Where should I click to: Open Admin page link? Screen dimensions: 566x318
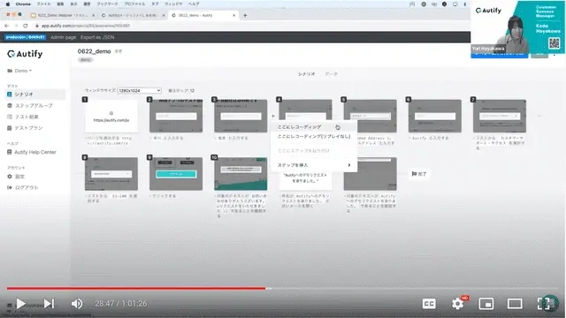63,37
